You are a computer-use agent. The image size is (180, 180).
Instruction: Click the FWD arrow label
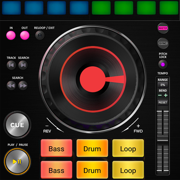[138, 131]
